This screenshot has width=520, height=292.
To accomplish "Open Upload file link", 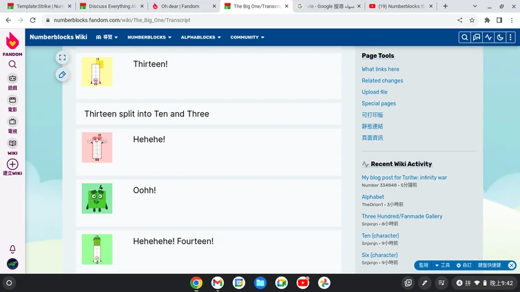I will tap(375, 92).
